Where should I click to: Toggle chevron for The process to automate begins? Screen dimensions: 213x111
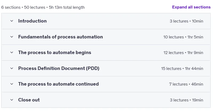(x=12, y=52)
